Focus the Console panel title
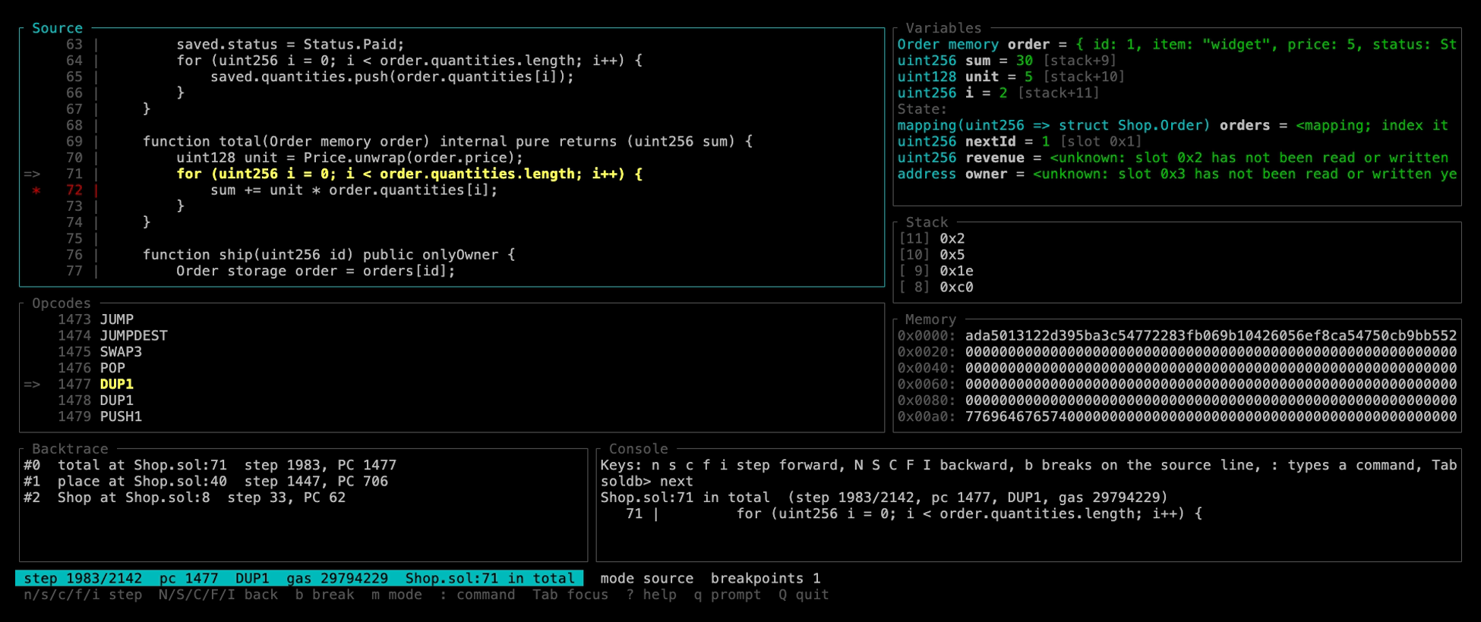Screen dimensions: 1481x622 point(638,449)
